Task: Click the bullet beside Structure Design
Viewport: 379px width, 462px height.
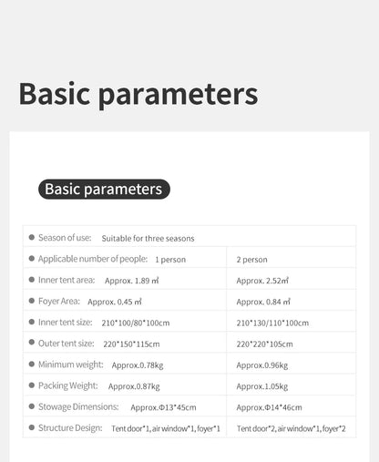Action: tap(32, 427)
